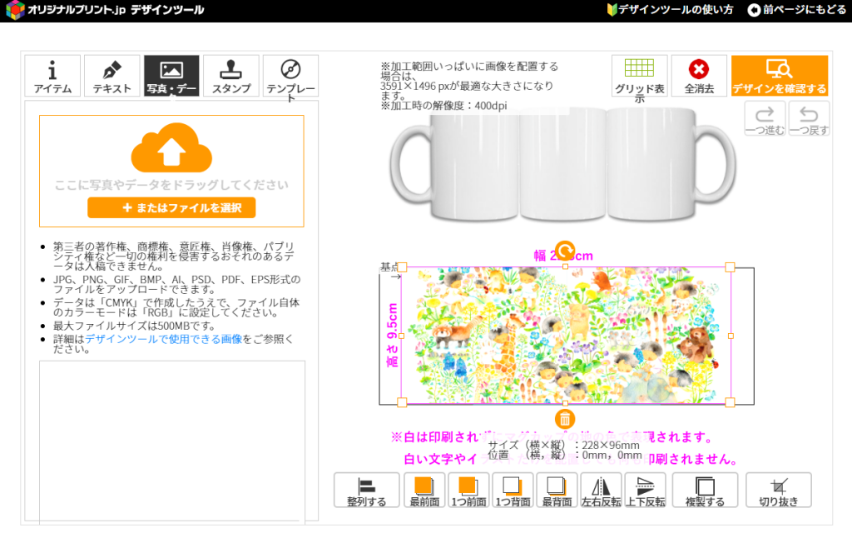Click 一つ進む redo button

(765, 118)
